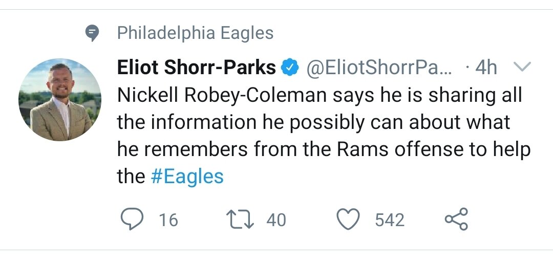This screenshot has height=265, width=553.
Task: Expand the tweet options chevron
Action: (522, 67)
